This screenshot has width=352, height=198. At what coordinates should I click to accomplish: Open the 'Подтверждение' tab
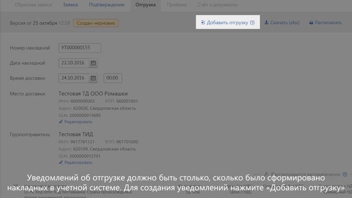click(107, 5)
